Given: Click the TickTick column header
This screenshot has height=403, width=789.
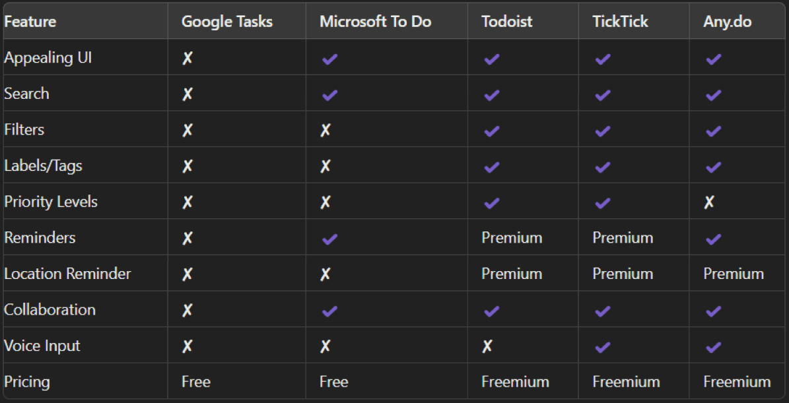Looking at the screenshot, I should pyautogui.click(x=620, y=21).
